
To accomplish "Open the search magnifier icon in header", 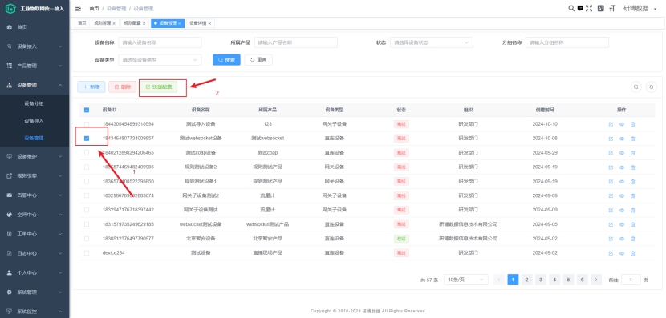I will click(x=571, y=8).
